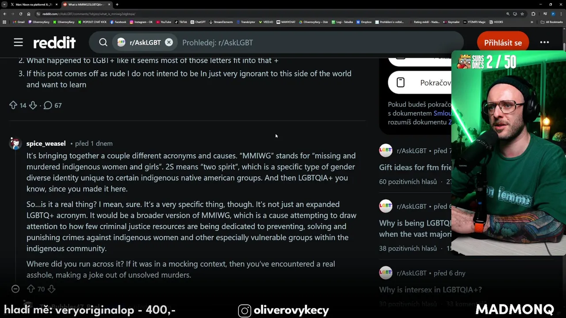Open the HOOKS bookmark

click(496, 22)
